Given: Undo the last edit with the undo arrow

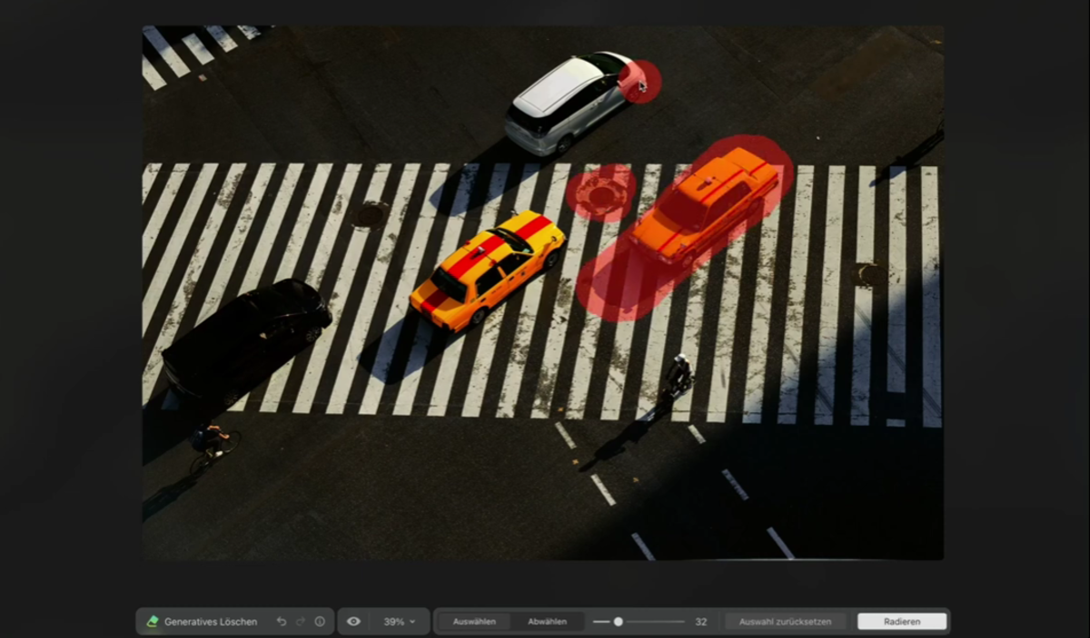Looking at the screenshot, I should 282,621.
